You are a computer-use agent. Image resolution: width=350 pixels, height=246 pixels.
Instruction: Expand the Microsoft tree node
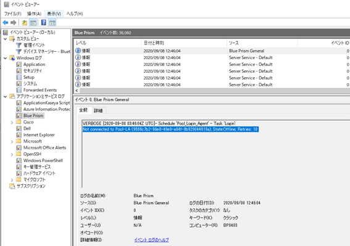click(x=12, y=142)
